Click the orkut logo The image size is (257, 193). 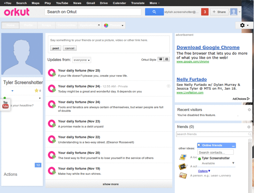(x=17, y=12)
